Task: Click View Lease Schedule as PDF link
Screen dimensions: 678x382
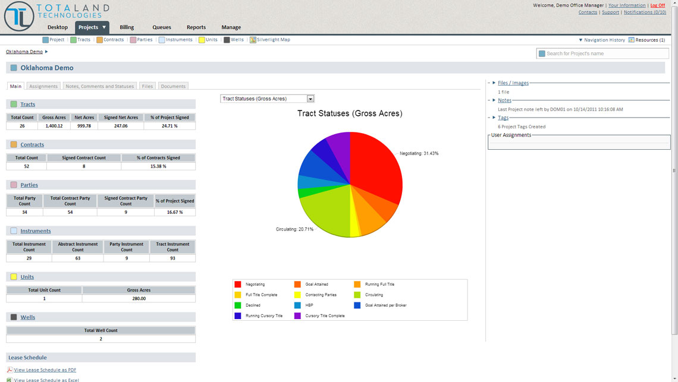Action: [45, 370]
